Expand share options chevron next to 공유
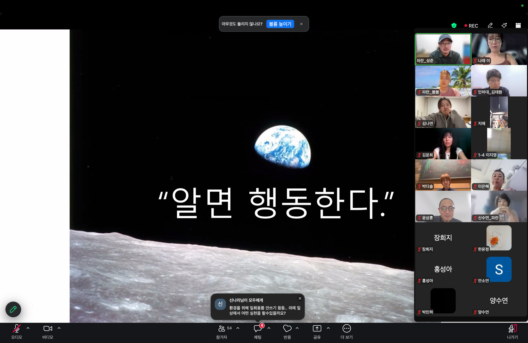The width and height of the screenshot is (528, 343). point(328,328)
